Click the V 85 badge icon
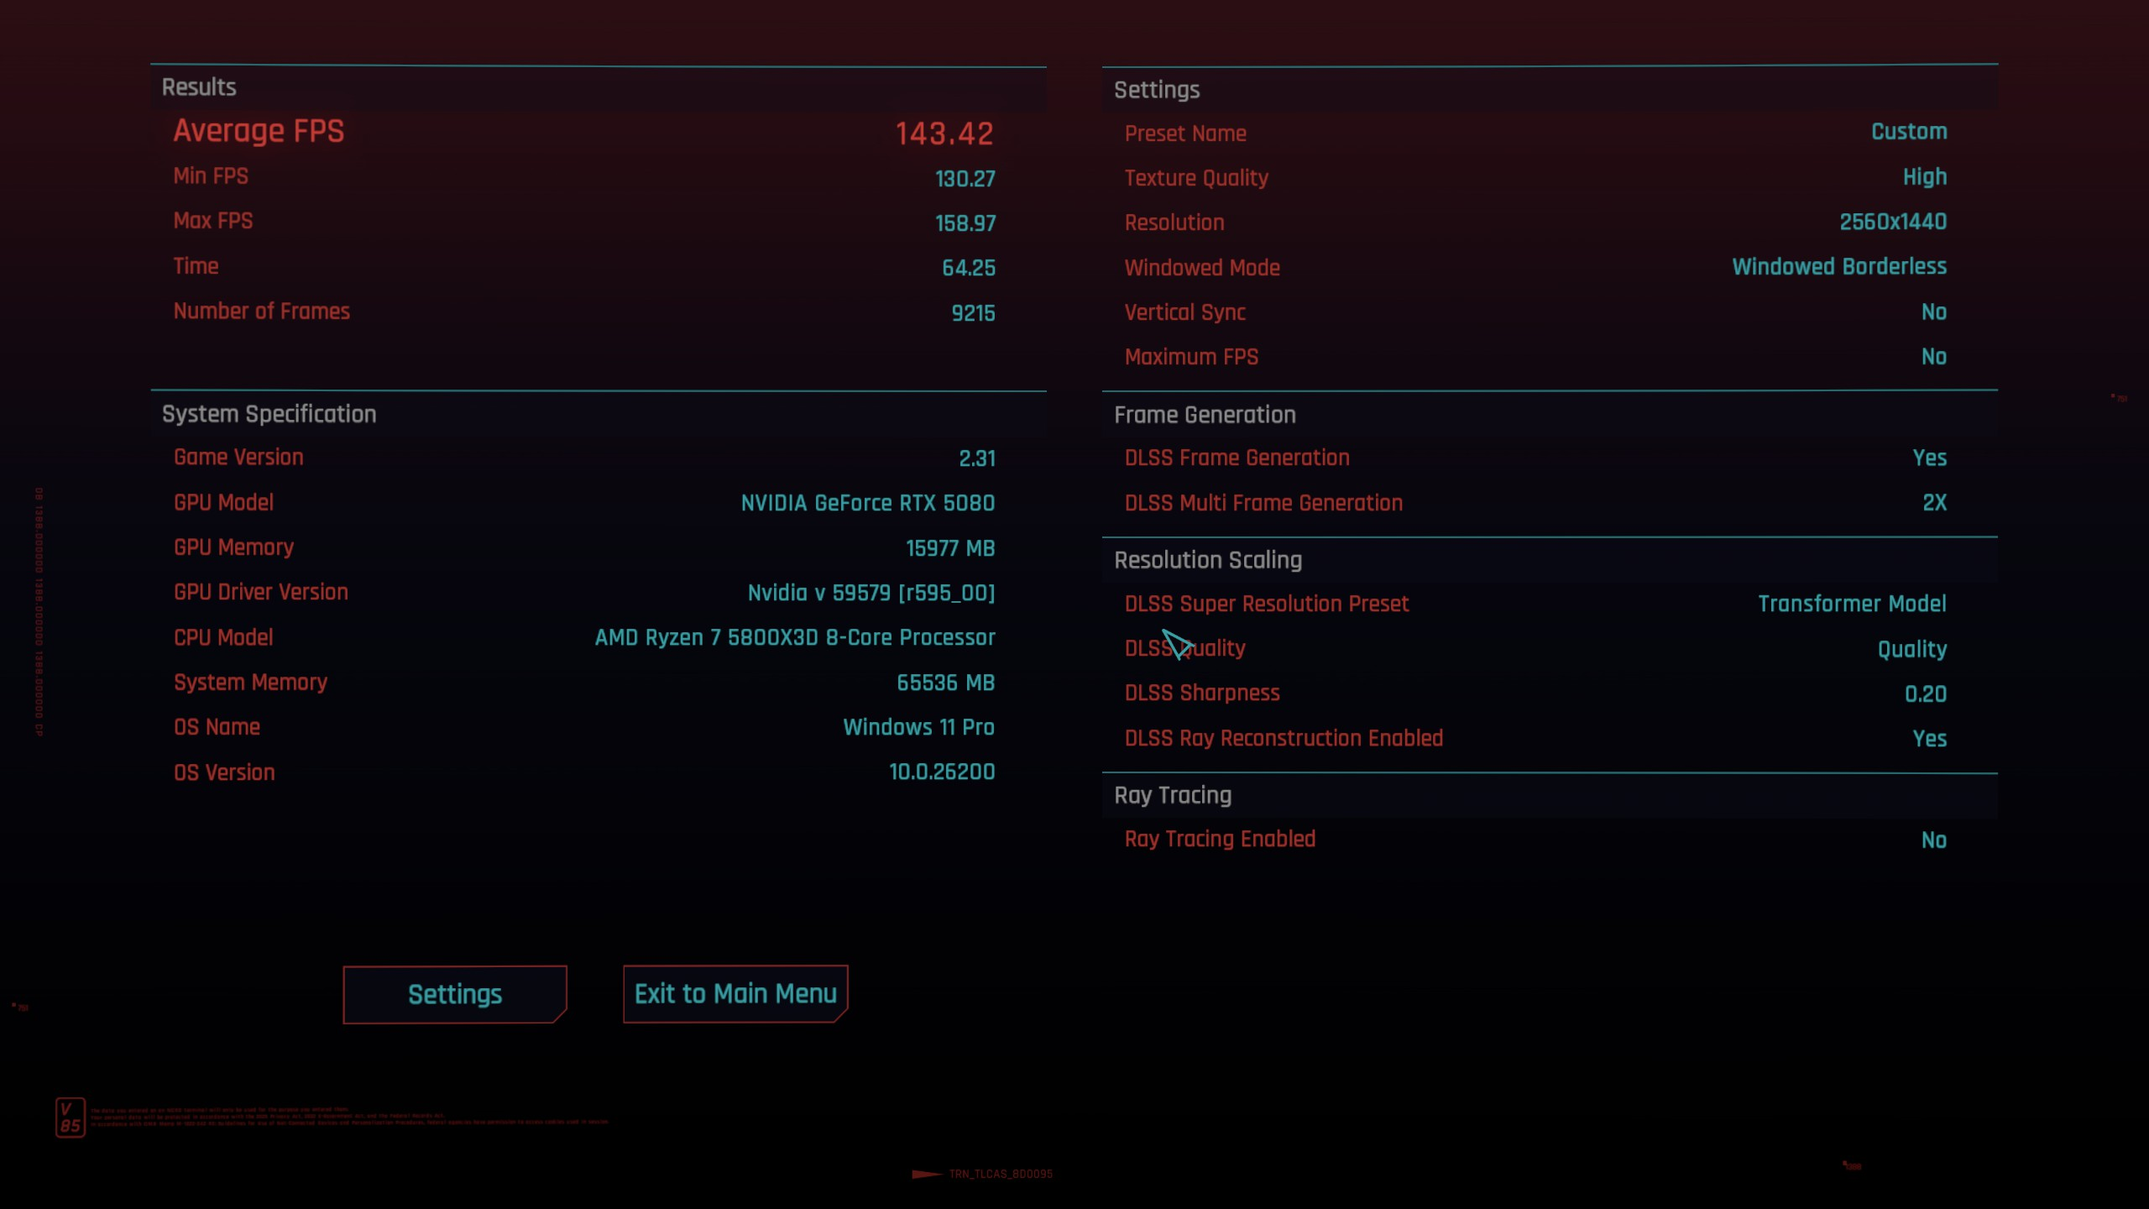 (x=71, y=1117)
